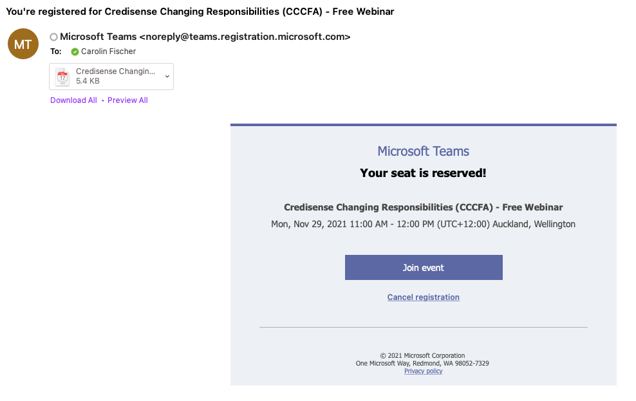Click the date line 'Mon, Nov 29, 2021'

[x=423, y=224]
